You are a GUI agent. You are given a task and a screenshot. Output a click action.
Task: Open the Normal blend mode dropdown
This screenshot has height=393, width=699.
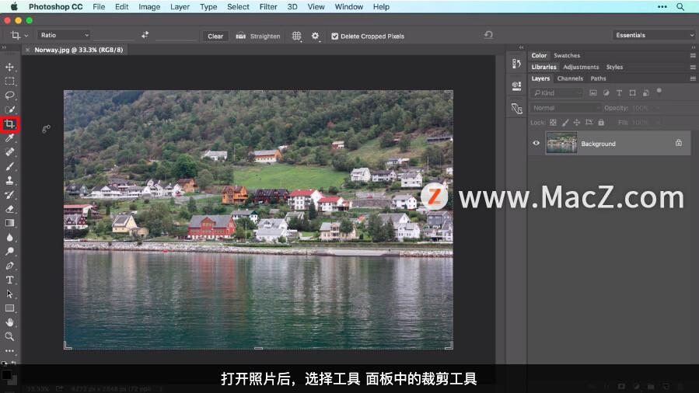click(x=566, y=108)
